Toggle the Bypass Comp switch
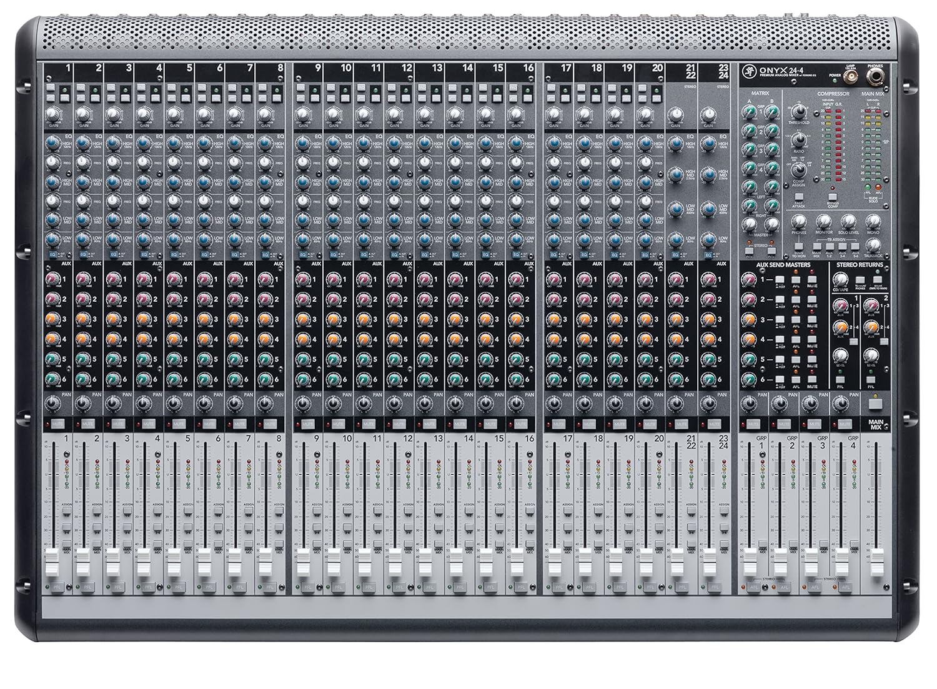Image resolution: width=937 pixels, height=689 pixels. coord(833,196)
